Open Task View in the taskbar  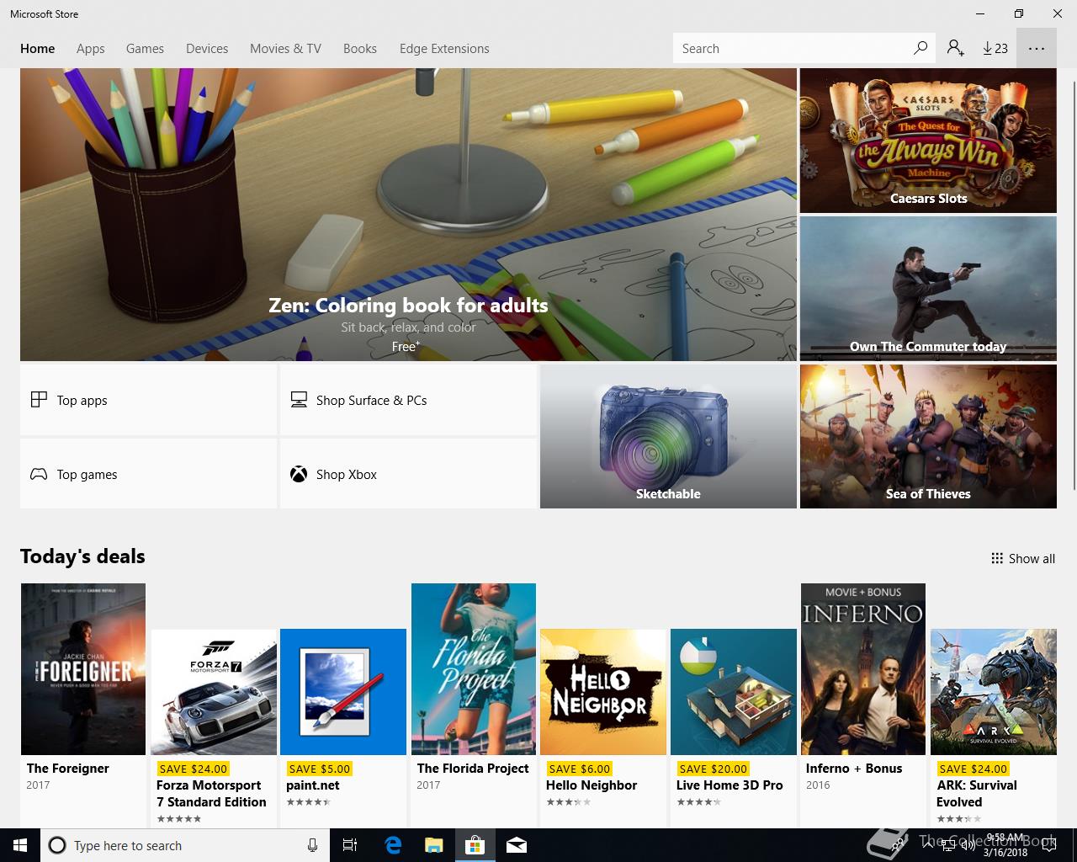coord(350,845)
